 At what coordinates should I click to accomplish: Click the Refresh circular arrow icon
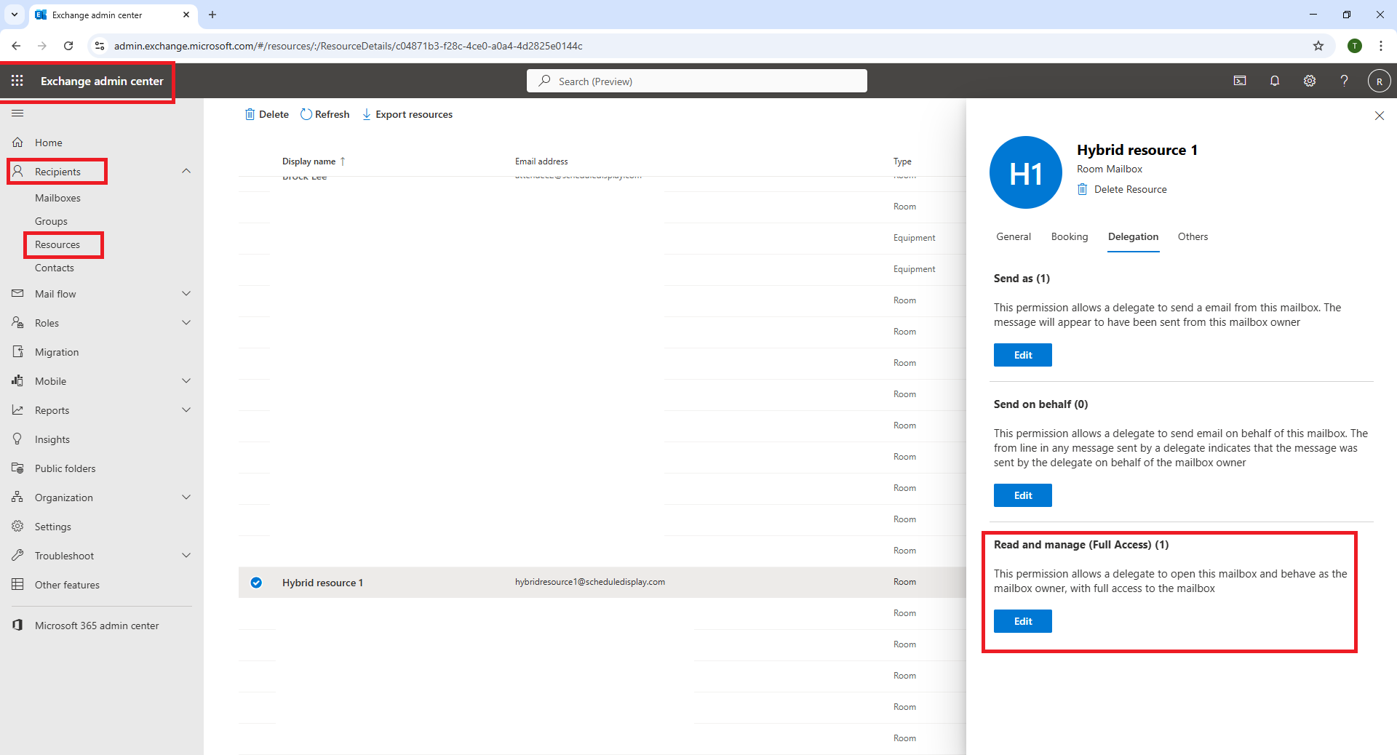pyautogui.click(x=306, y=114)
